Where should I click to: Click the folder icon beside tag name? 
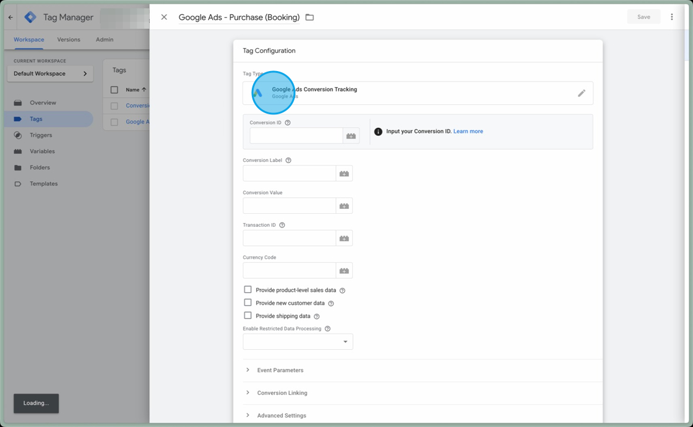point(309,17)
